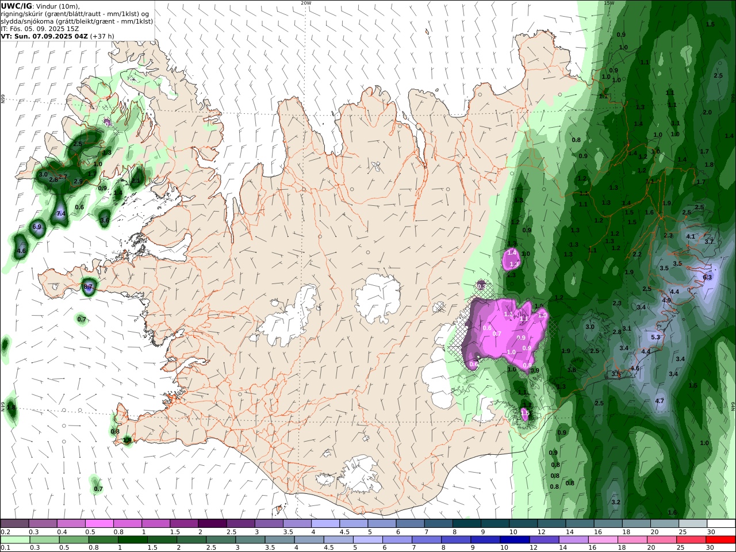Click the precipitation value '6.3' on the map
Image resolution: width=736 pixels, height=552 pixels.
pyautogui.click(x=707, y=277)
